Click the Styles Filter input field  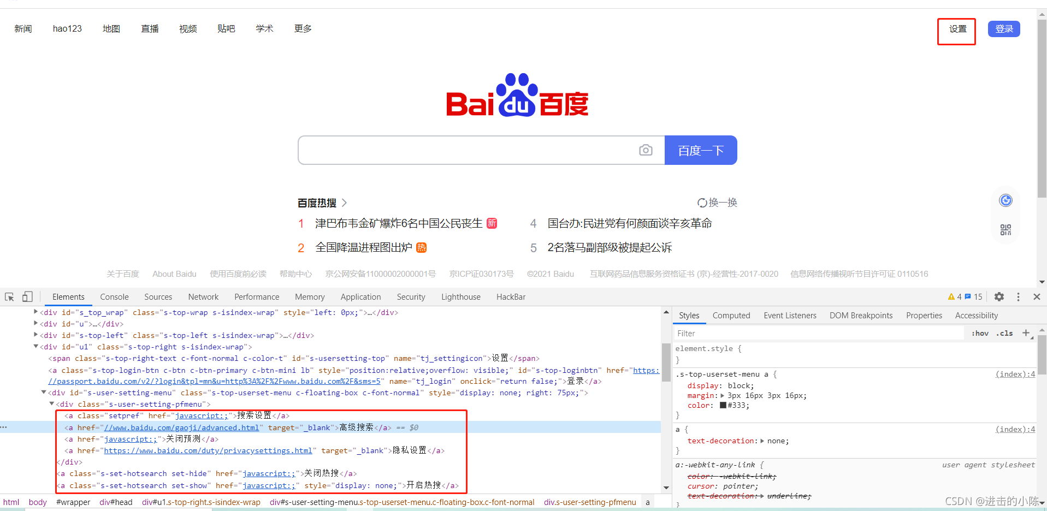tap(765, 333)
